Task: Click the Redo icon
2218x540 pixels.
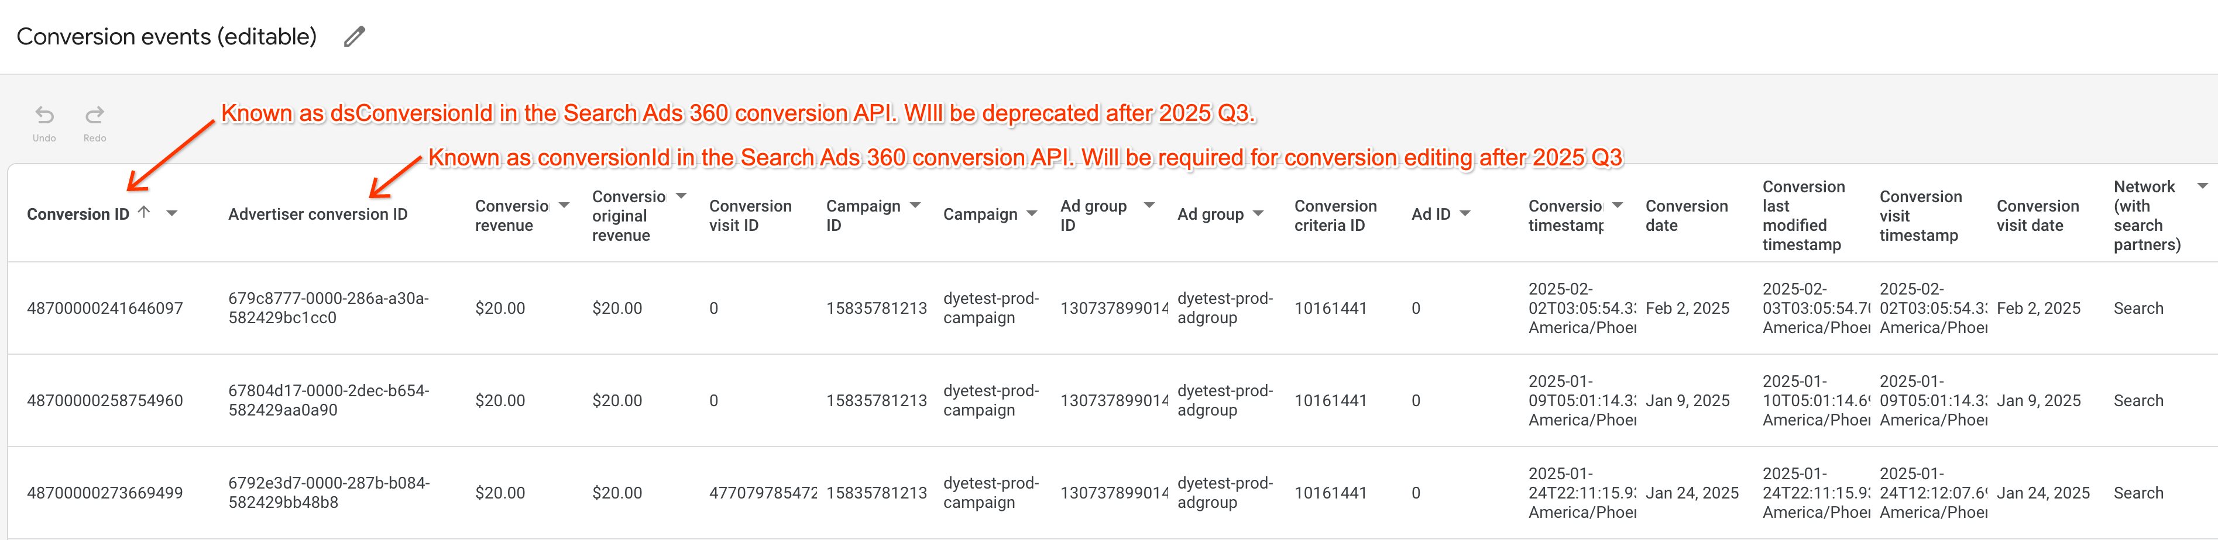Action: (95, 113)
